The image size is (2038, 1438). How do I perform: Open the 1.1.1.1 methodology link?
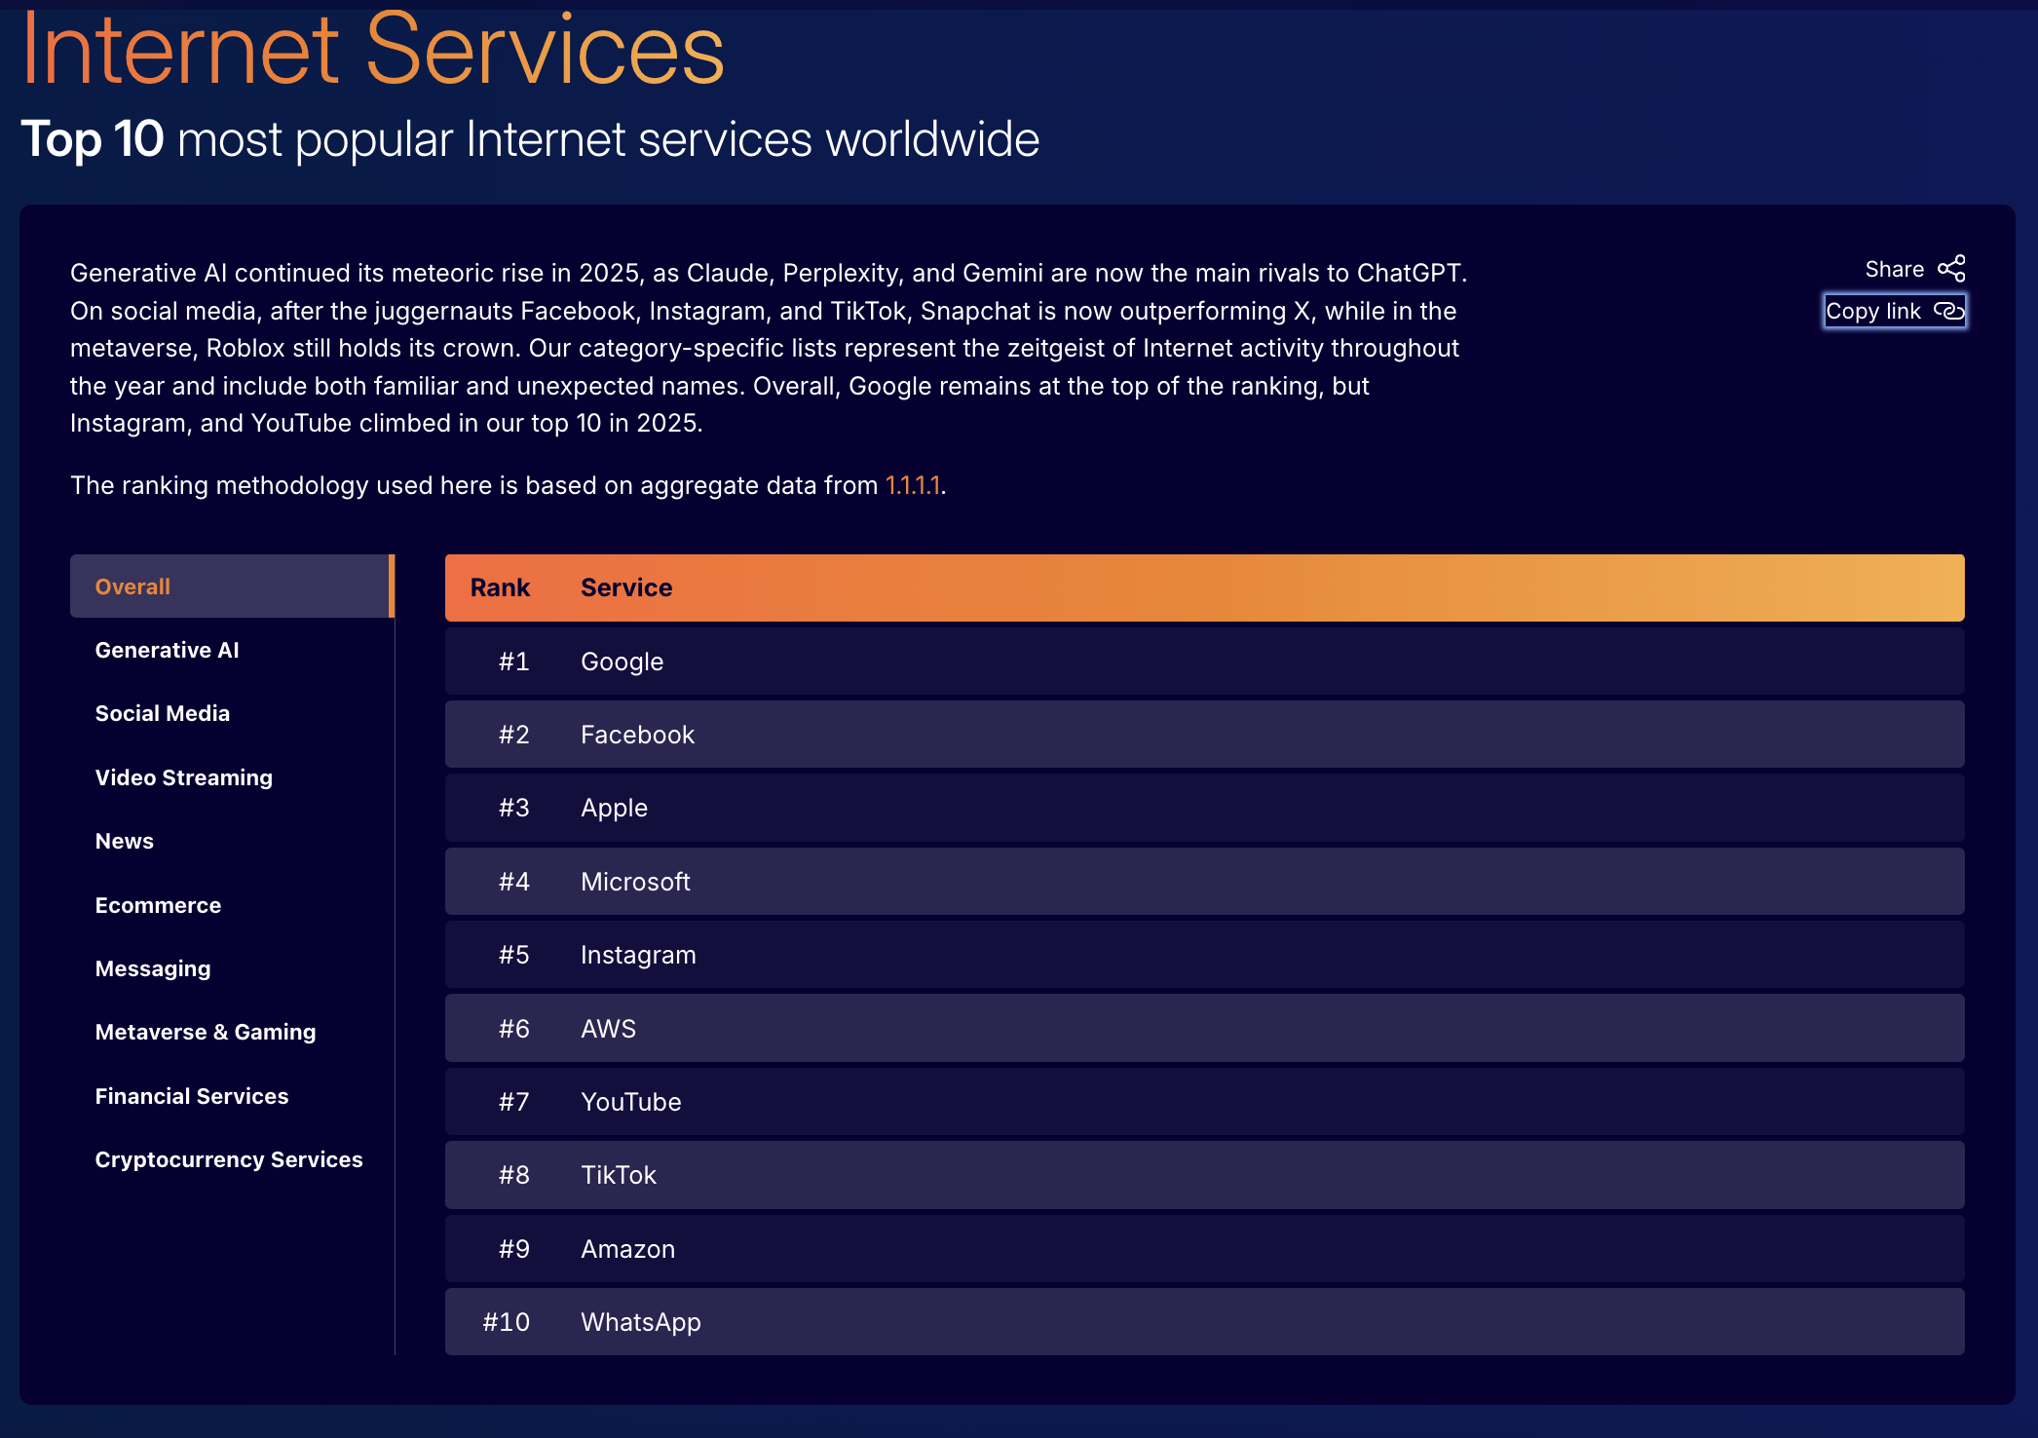[913, 485]
